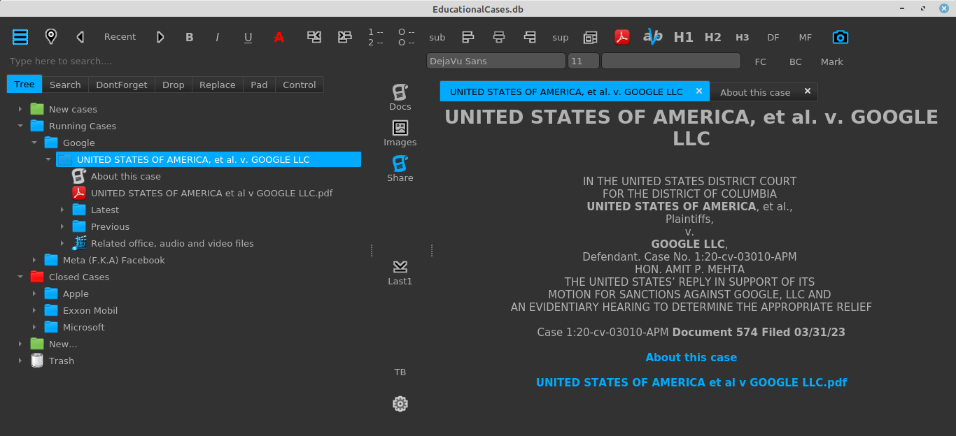Viewport: 956px width, 436px height.
Task: Click the decrease indent icon
Action: coord(314,37)
